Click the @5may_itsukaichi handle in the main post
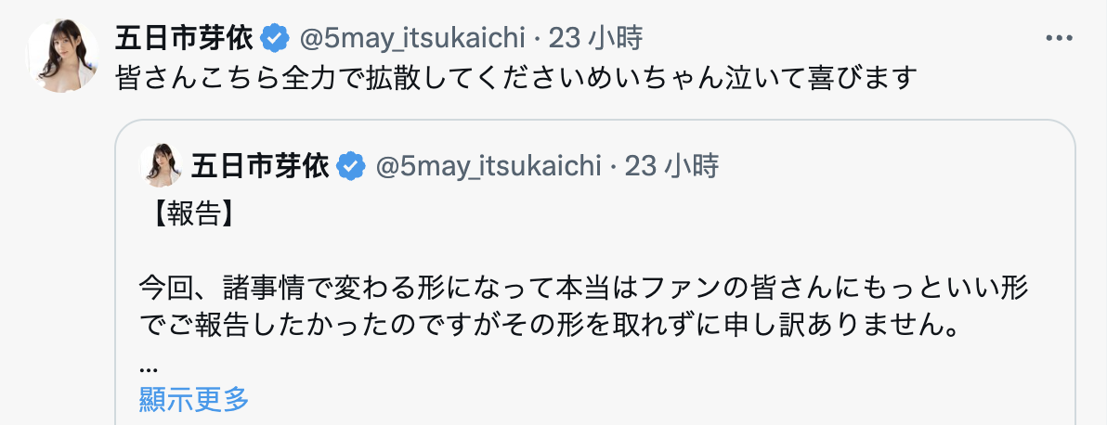Screen dimensions: 1107x425 [x=413, y=39]
